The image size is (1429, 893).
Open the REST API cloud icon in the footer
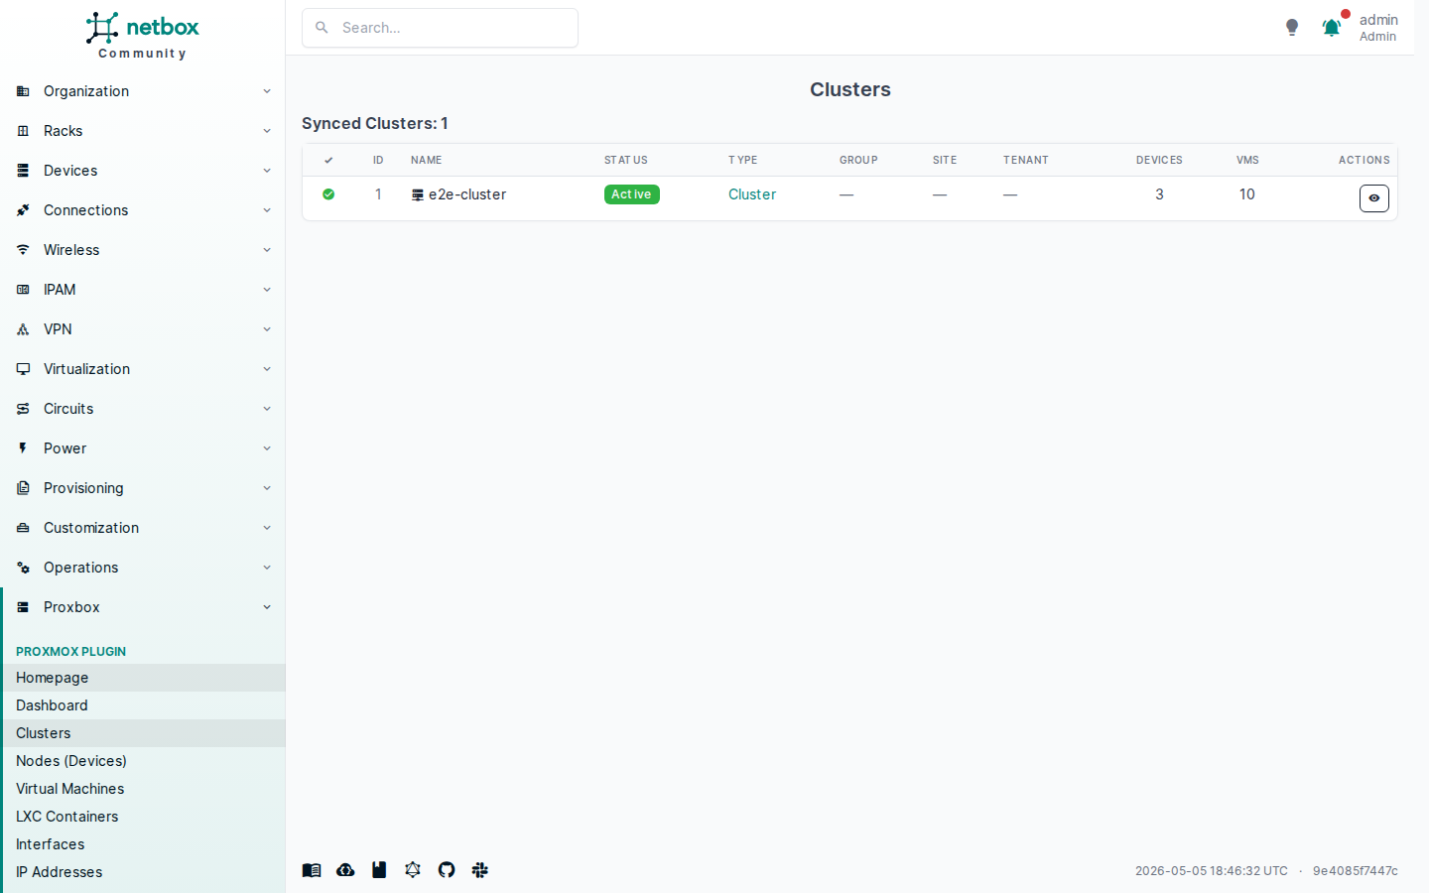click(x=345, y=870)
